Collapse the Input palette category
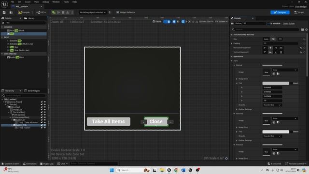 [2, 37]
